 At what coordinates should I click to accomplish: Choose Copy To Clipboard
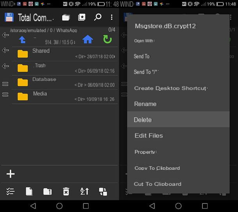178,168
